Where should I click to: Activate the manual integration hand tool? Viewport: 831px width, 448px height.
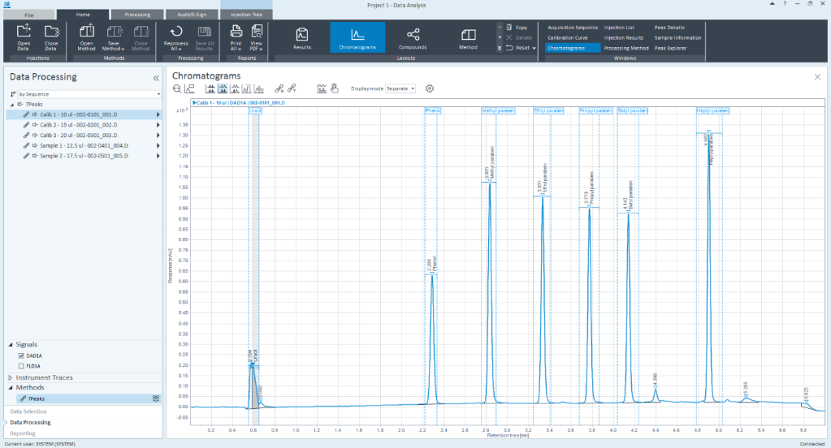335,88
